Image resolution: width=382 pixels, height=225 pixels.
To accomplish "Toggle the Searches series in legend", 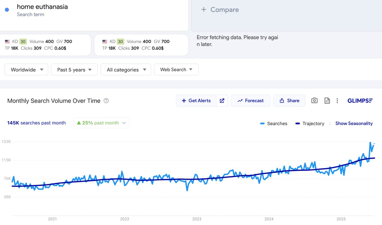I will [x=273, y=123].
